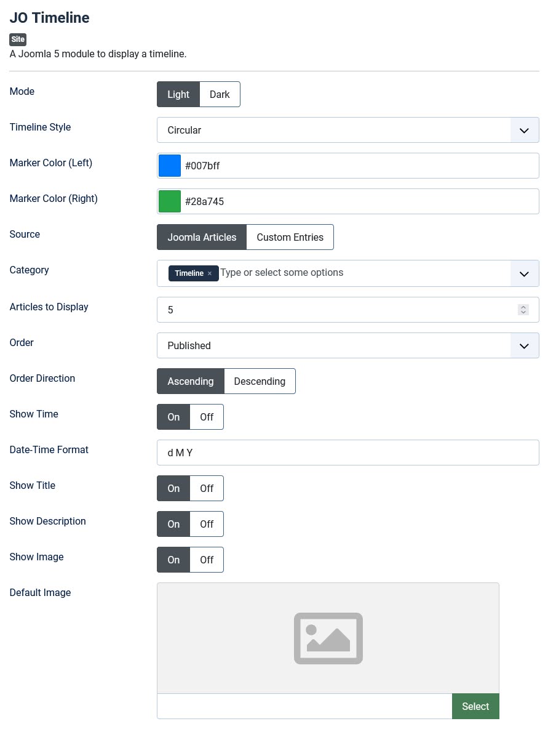Remove the Timeline category tag
Screen dimensions: 548x729
pyautogui.click(x=210, y=273)
